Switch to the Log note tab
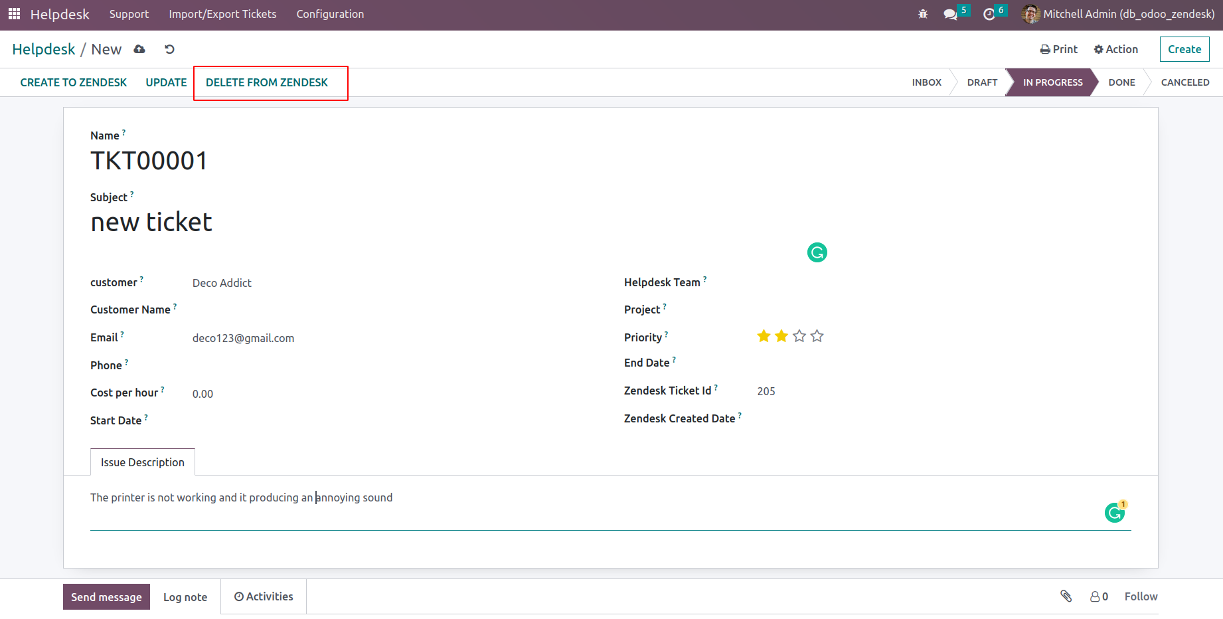This screenshot has width=1223, height=619. click(x=185, y=597)
